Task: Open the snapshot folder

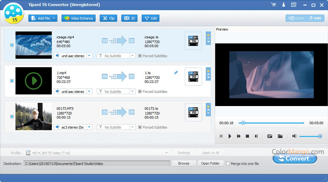Action: click(x=280, y=136)
